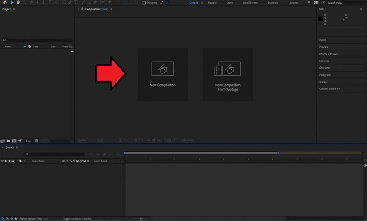Click black color swatch in Info panel

point(321,18)
